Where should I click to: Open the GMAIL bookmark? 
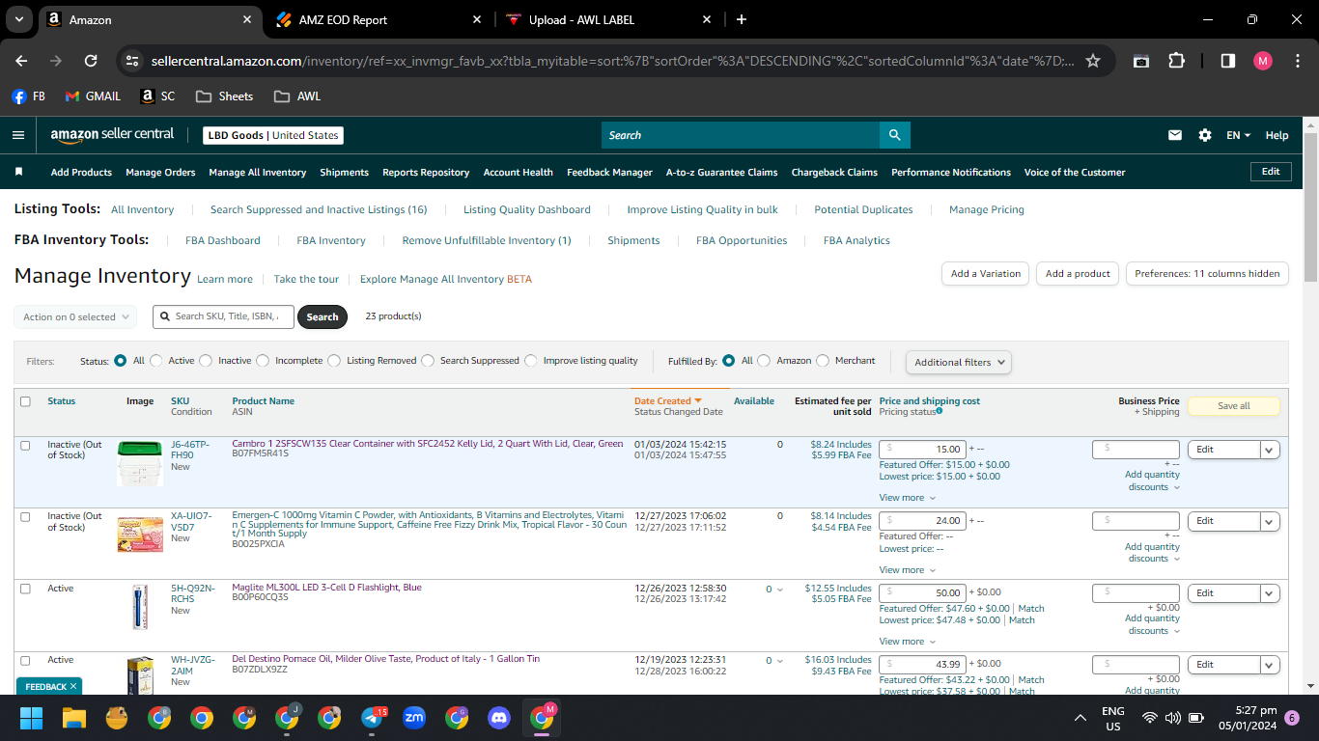93,96
